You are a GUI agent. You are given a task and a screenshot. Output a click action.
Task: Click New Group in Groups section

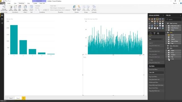click(84, 8)
